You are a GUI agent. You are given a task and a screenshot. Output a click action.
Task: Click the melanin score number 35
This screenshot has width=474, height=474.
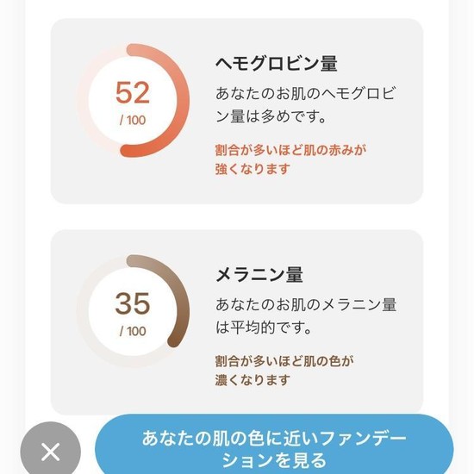coord(133,303)
